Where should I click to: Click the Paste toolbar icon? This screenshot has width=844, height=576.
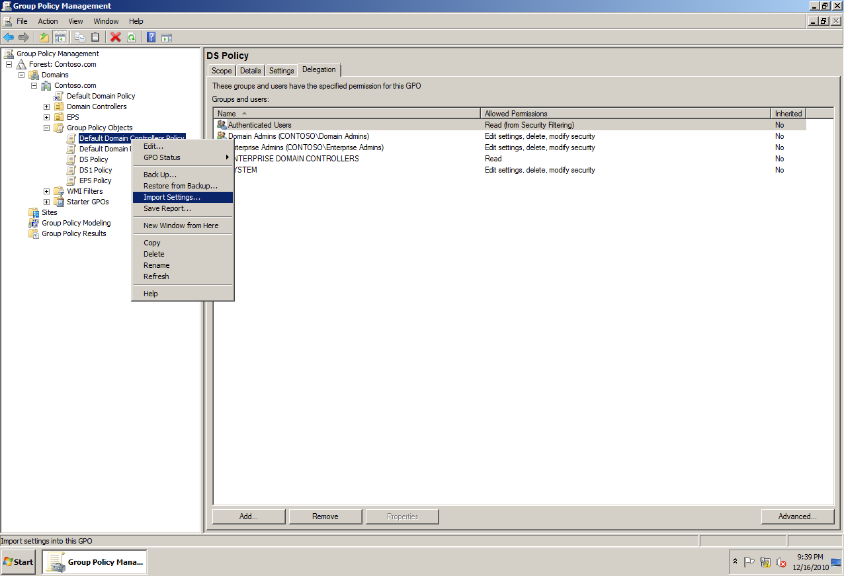(95, 37)
